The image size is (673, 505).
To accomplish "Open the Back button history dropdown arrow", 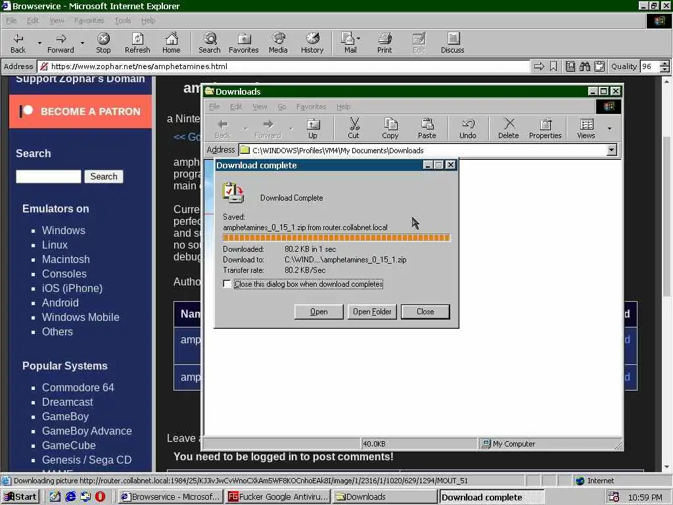I will click(x=39, y=43).
